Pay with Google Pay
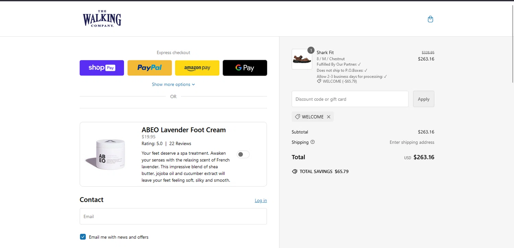This screenshot has height=248, width=514. 245,68
